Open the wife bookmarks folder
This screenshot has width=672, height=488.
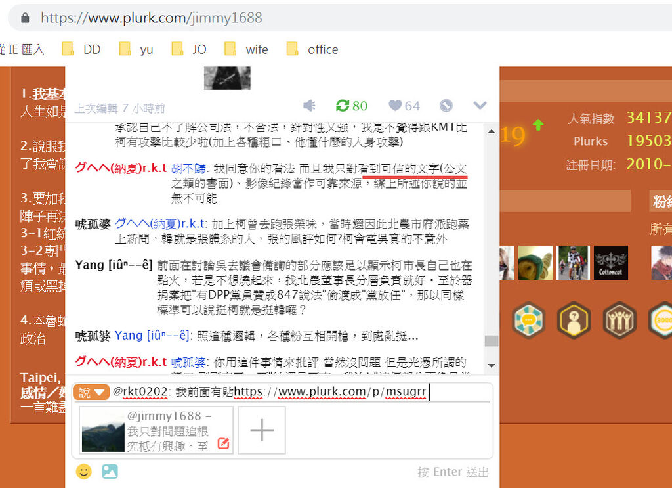pyautogui.click(x=247, y=49)
